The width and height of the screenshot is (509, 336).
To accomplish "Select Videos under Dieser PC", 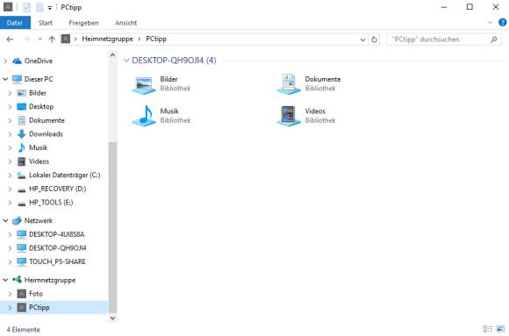I will 39,161.
